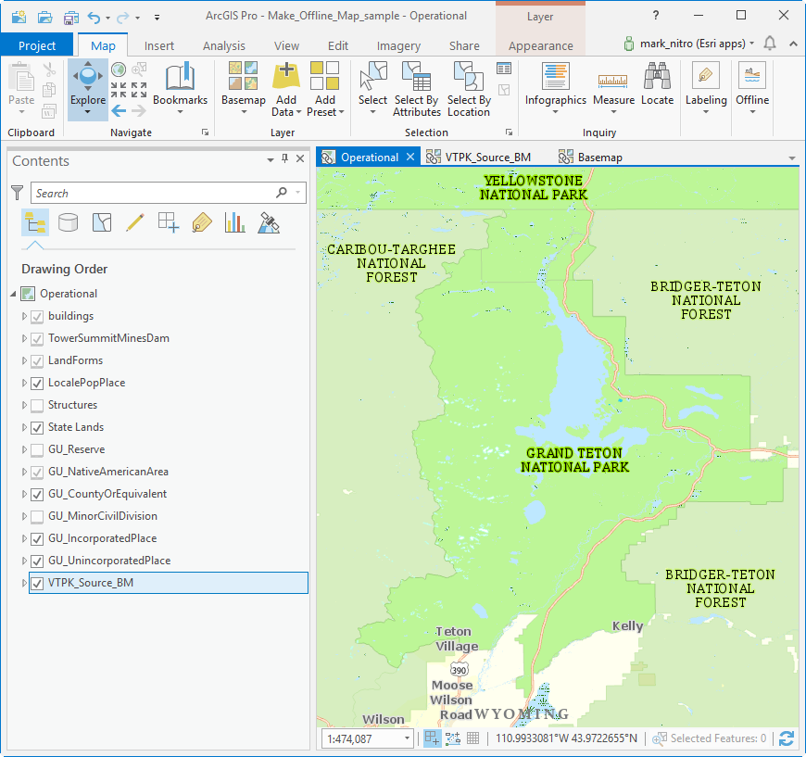The height and width of the screenshot is (757, 806).
Task: Toggle LocalePopPlace layer visibility
Action: point(37,383)
